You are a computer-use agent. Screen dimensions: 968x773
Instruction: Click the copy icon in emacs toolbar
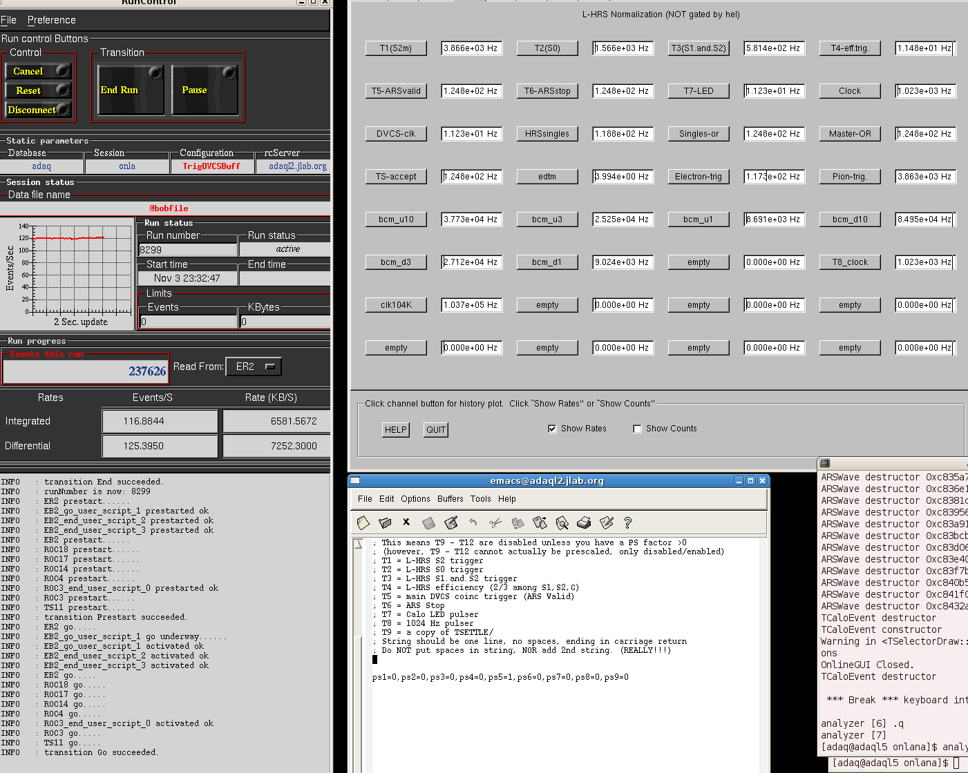(518, 523)
